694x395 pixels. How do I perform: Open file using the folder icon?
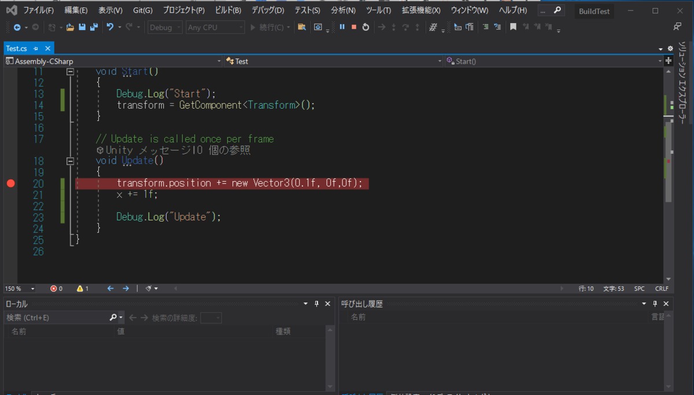(70, 27)
